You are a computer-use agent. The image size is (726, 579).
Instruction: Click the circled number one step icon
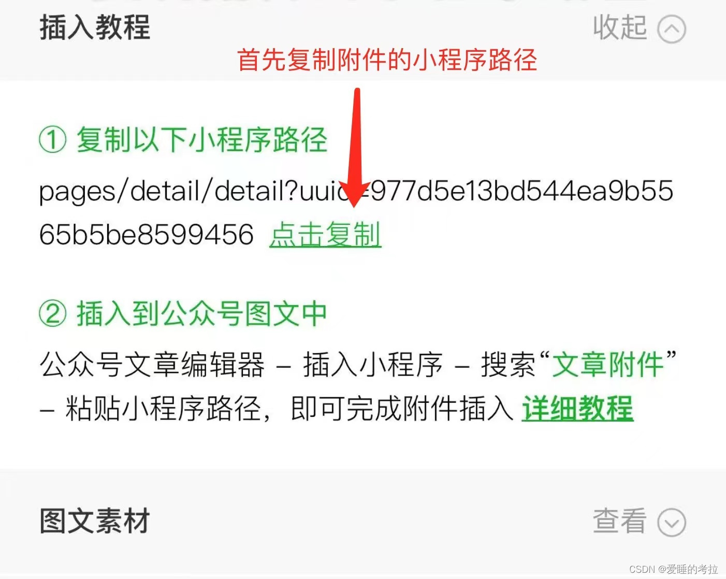point(53,140)
